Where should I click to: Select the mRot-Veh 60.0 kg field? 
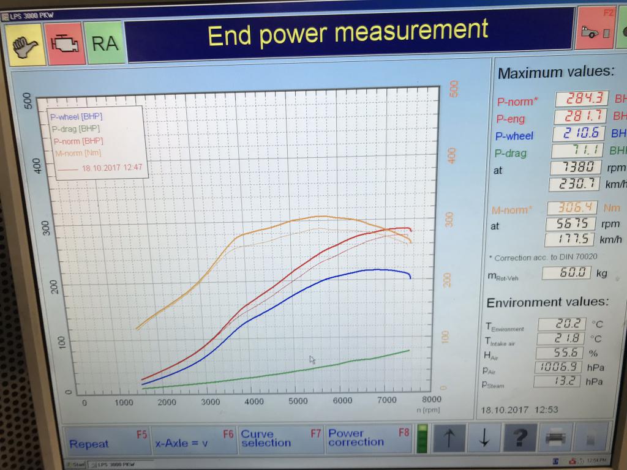(566, 273)
